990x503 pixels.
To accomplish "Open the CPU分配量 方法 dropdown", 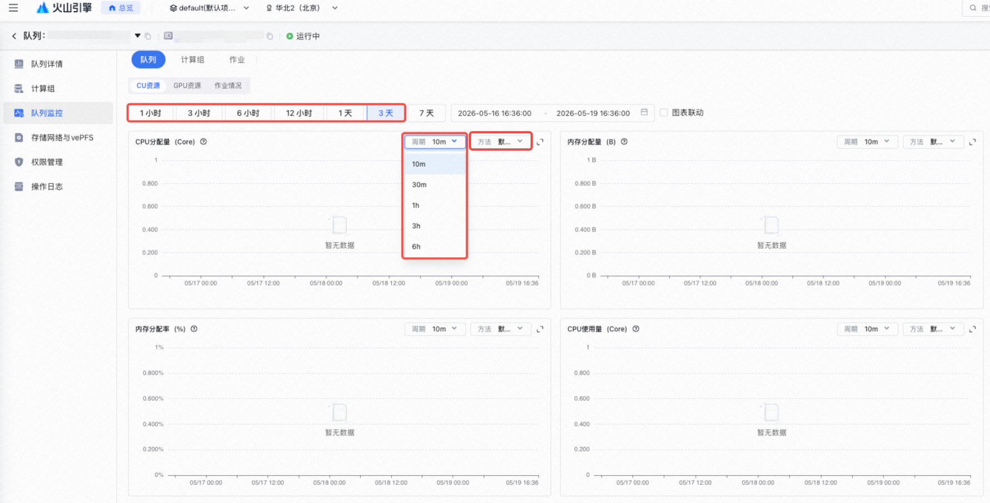I will click(x=501, y=142).
